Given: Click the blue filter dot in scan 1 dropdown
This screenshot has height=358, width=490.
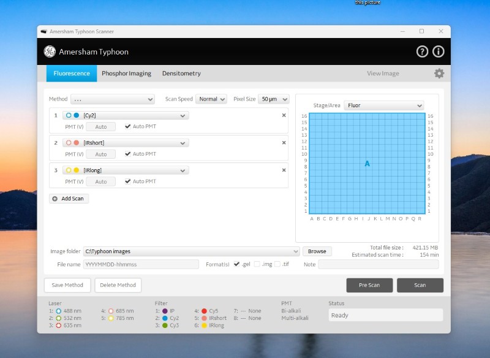Looking at the screenshot, I should [x=76, y=115].
